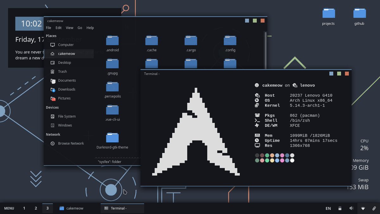Open the Help menu in file manager
This screenshot has height=214, width=380.
(x=90, y=28)
